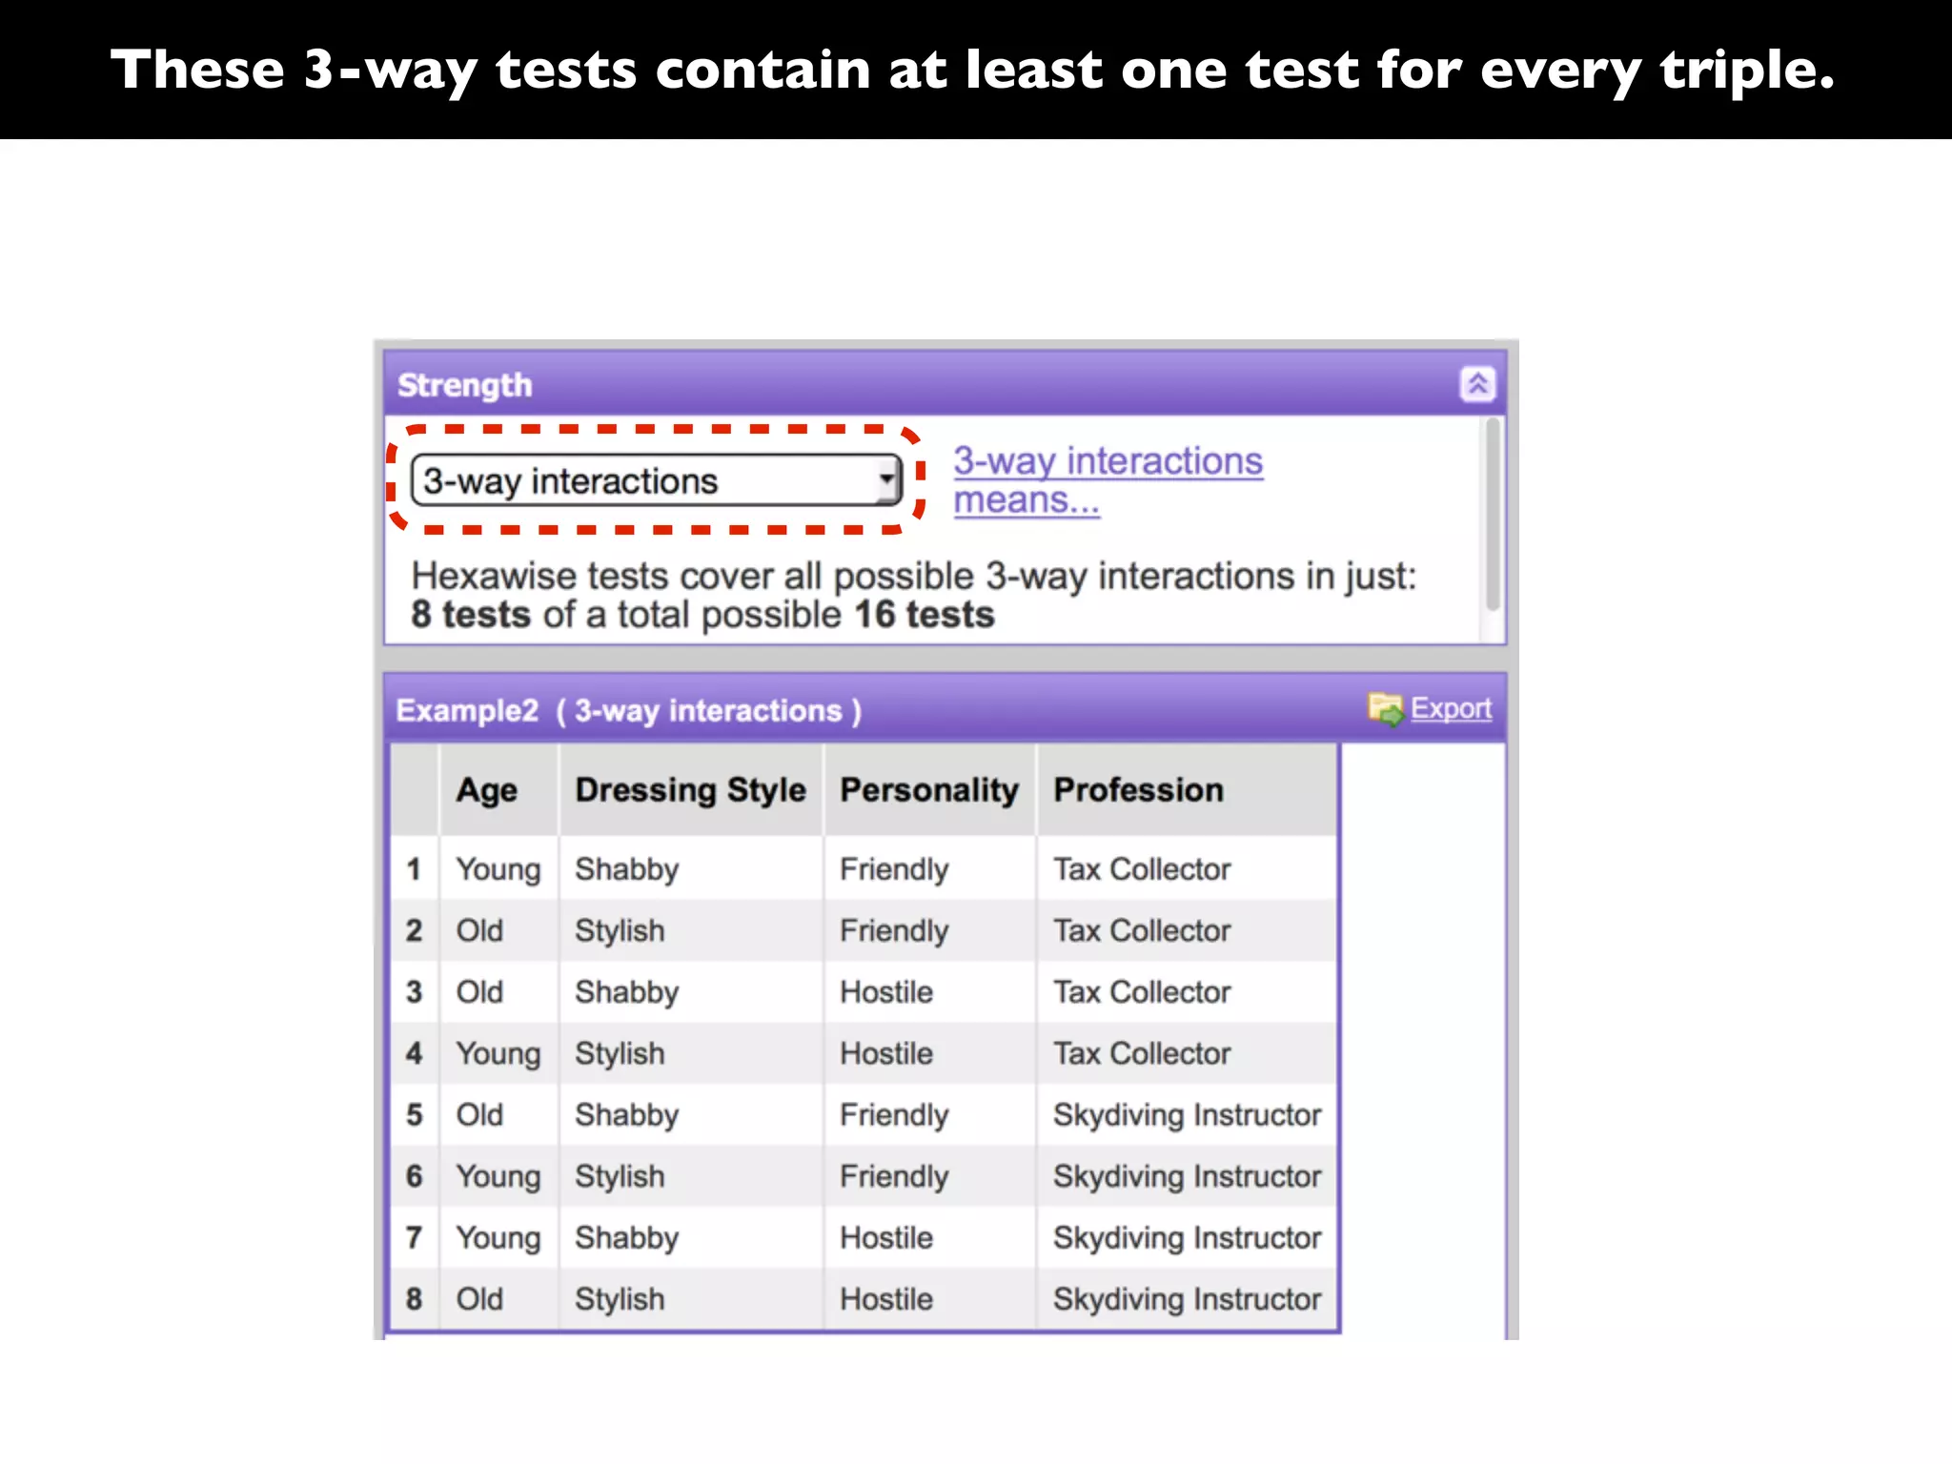This screenshot has height=1464, width=1952.
Task: Click 'Shabby' in row 1
Action: [626, 870]
